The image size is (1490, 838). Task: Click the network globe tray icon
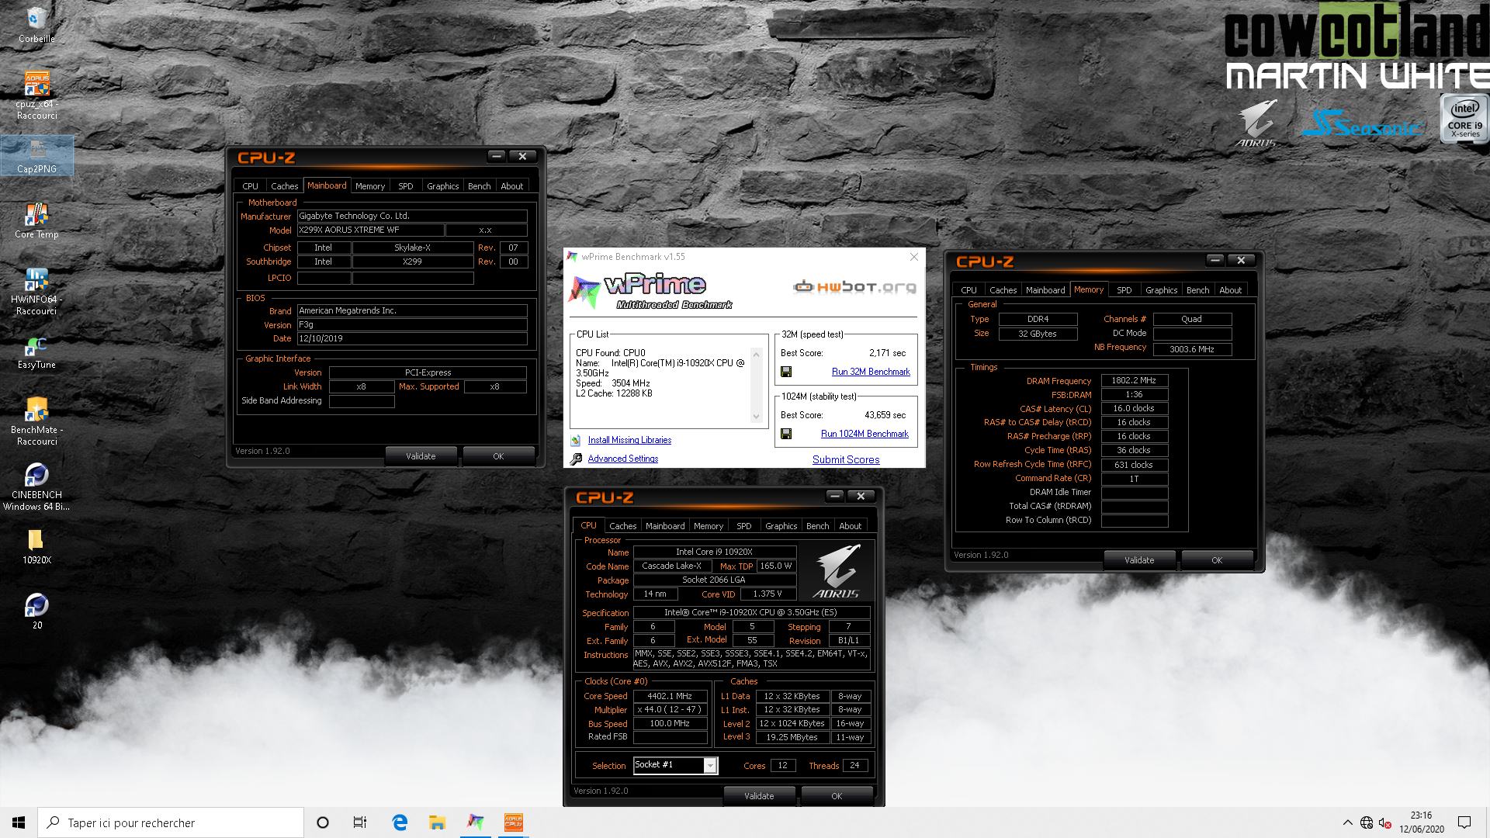pos(1367,822)
